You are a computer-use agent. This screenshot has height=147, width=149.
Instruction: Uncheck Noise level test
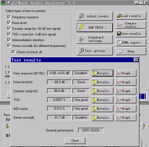pyautogui.click(x=9, y=23)
